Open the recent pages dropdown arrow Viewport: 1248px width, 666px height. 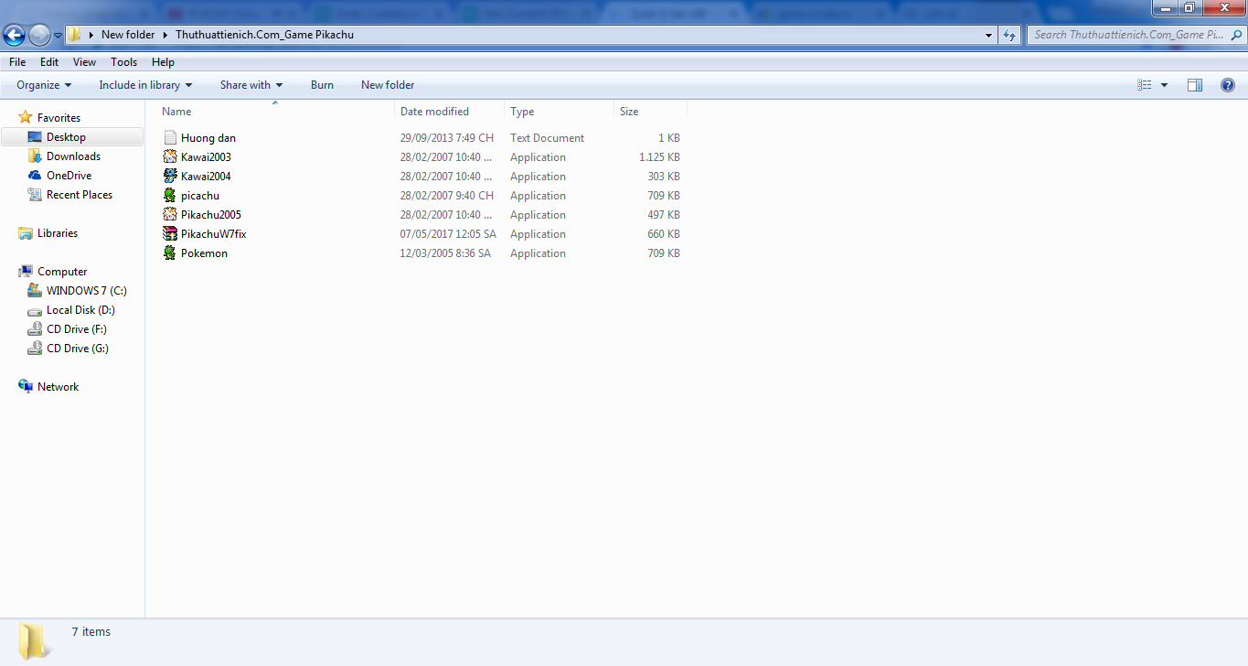58,36
